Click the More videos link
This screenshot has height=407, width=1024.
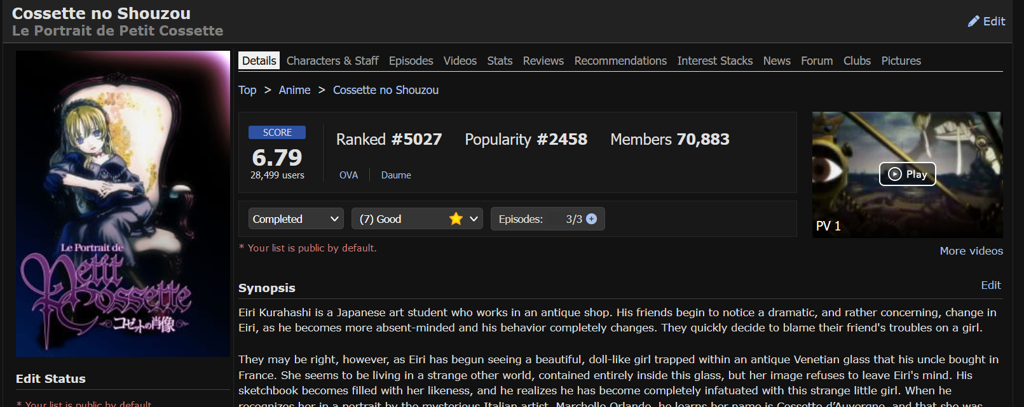click(971, 251)
